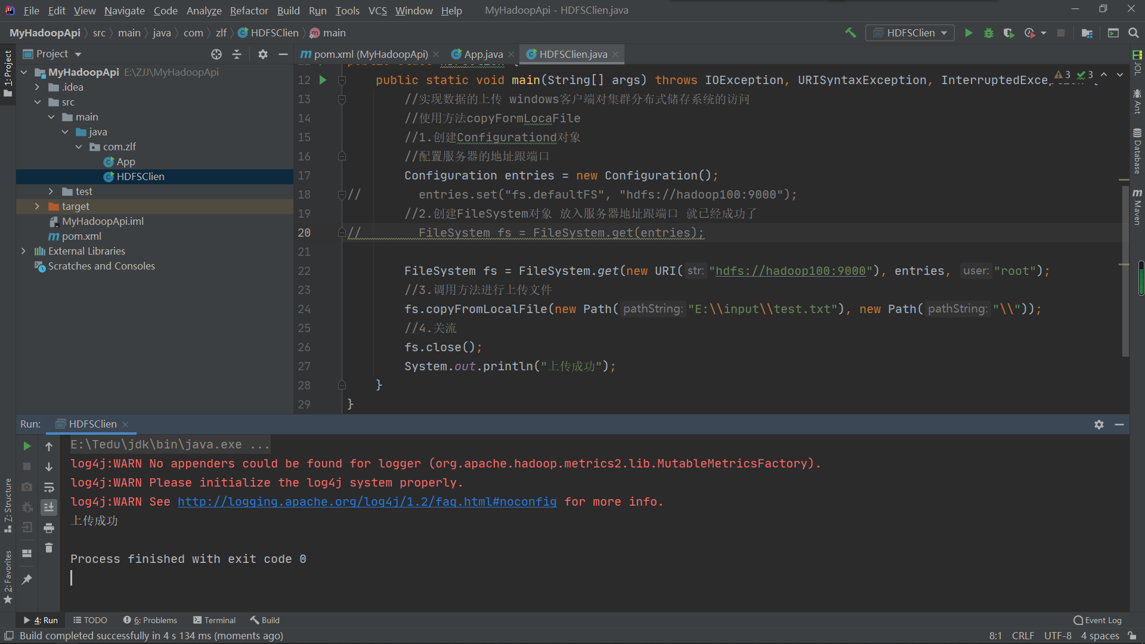
Task: Expand the target folder in tree
Action: (37, 206)
